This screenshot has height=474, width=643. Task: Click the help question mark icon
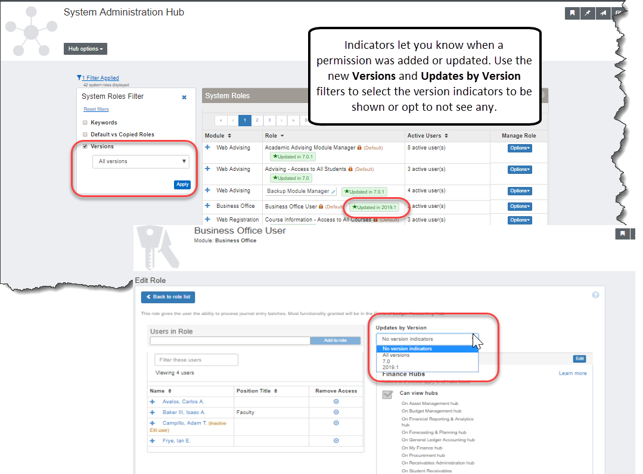[595, 295]
